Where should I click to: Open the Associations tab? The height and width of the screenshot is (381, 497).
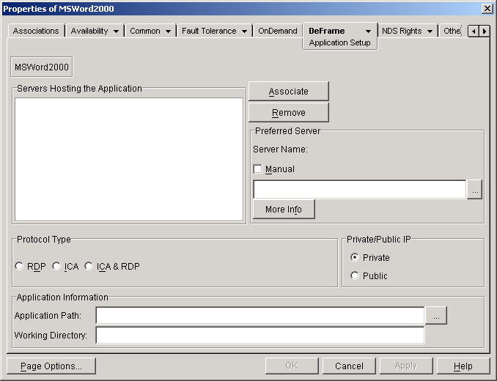coord(36,31)
